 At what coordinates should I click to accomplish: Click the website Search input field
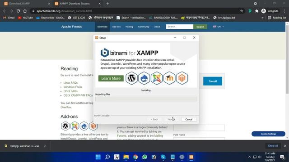coord(180,27)
